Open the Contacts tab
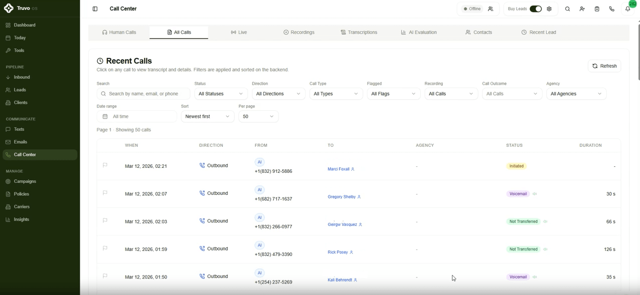 [x=479, y=32]
